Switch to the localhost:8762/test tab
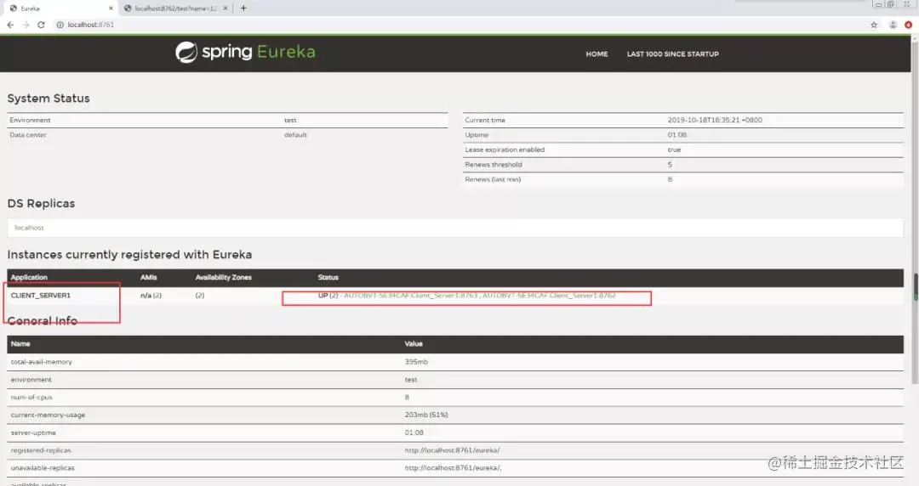The height and width of the screenshot is (486, 919). click(174, 8)
